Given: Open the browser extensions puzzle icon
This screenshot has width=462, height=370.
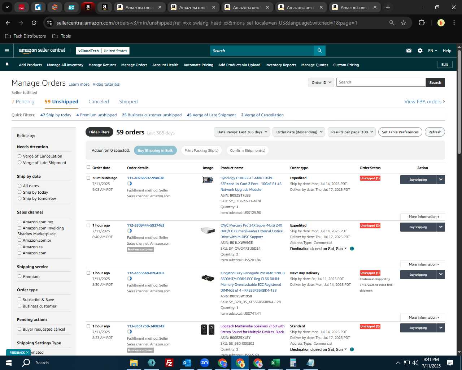Looking at the screenshot, I should [x=422, y=23].
